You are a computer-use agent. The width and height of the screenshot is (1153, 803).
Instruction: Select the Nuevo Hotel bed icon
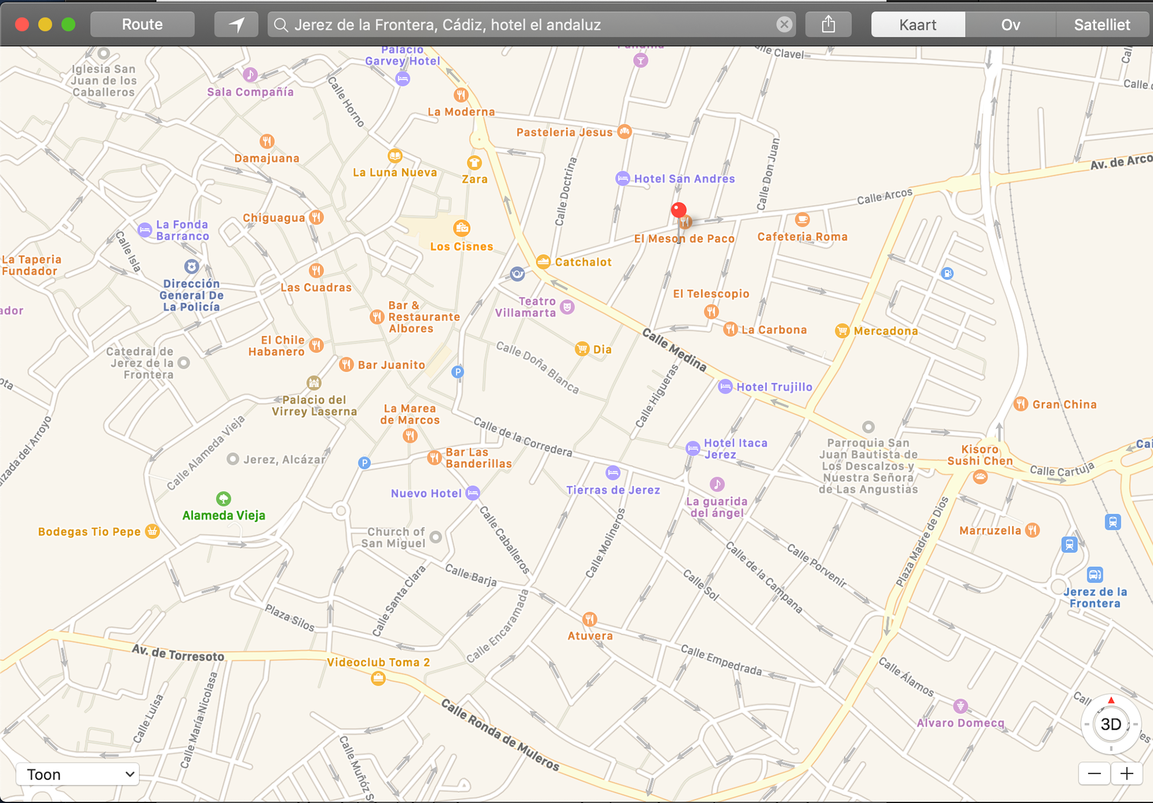(473, 493)
